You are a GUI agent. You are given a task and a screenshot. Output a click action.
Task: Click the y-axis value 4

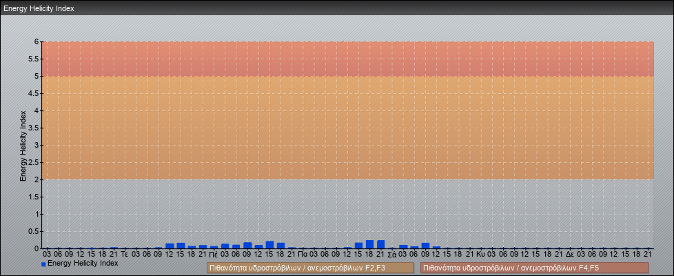(x=37, y=110)
